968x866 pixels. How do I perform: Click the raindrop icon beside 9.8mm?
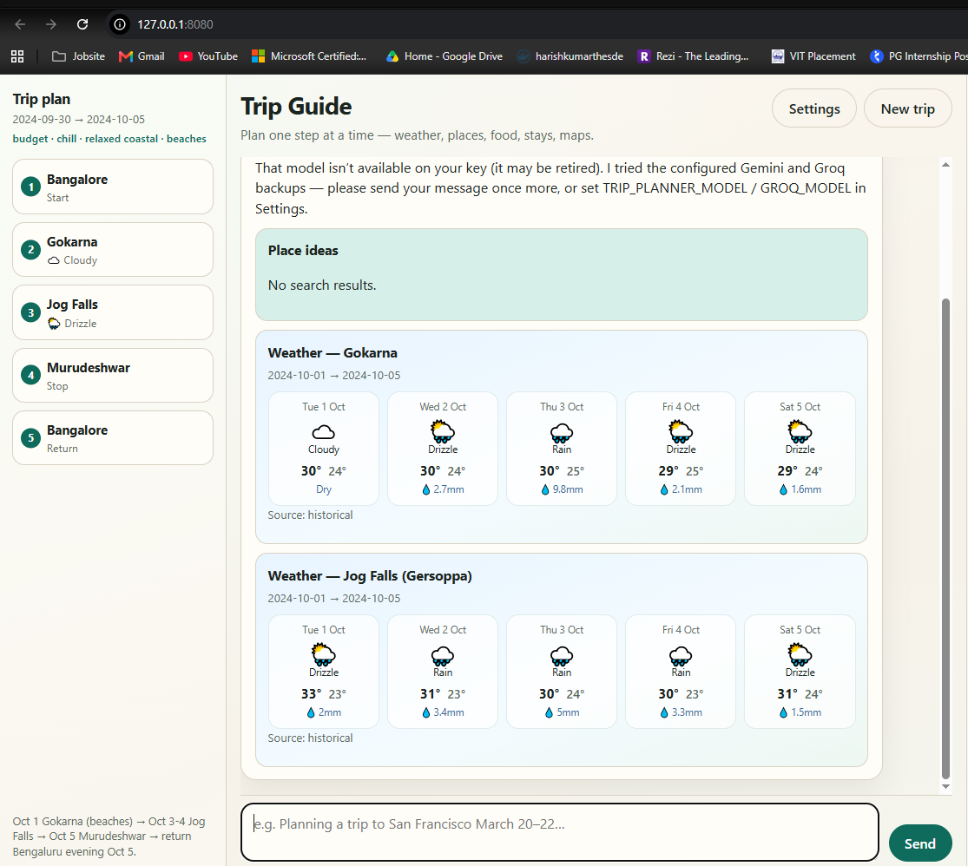point(545,489)
